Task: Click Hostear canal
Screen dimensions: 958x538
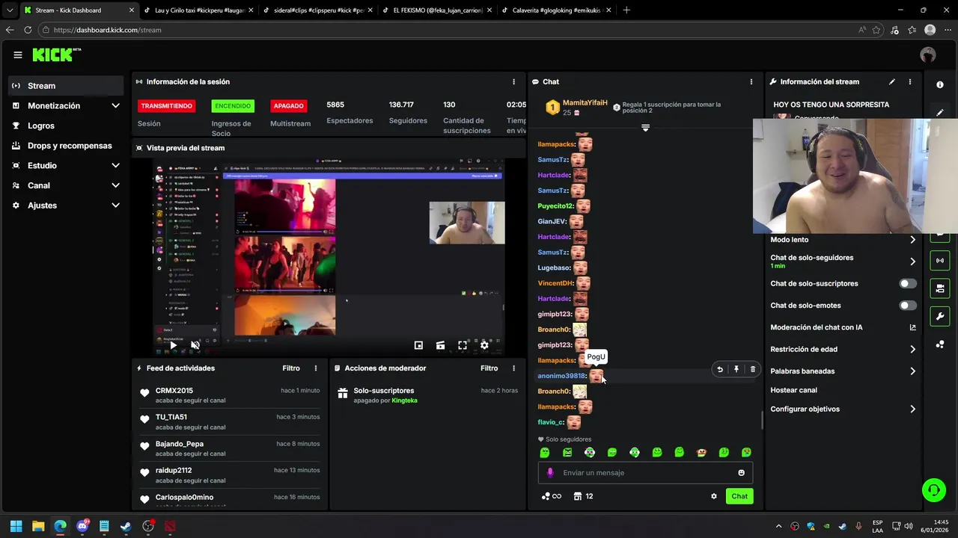Action: 793,390
